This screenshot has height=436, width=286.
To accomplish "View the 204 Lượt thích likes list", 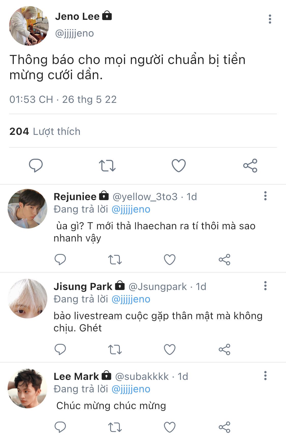I will [x=45, y=132].
